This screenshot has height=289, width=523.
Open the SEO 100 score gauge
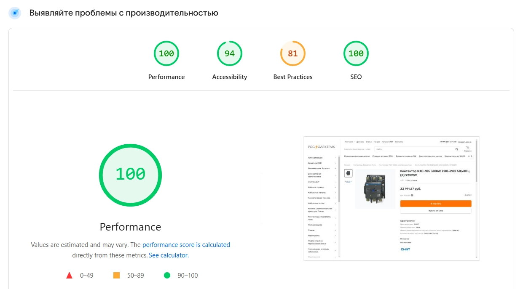point(356,53)
